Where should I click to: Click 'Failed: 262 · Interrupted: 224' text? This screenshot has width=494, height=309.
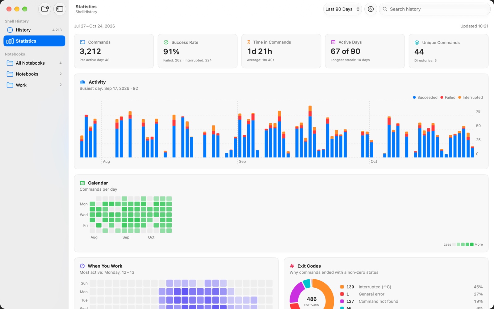(187, 60)
